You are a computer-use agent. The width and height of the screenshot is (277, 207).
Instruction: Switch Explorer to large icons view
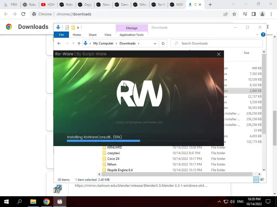pyautogui.click(x=262, y=180)
